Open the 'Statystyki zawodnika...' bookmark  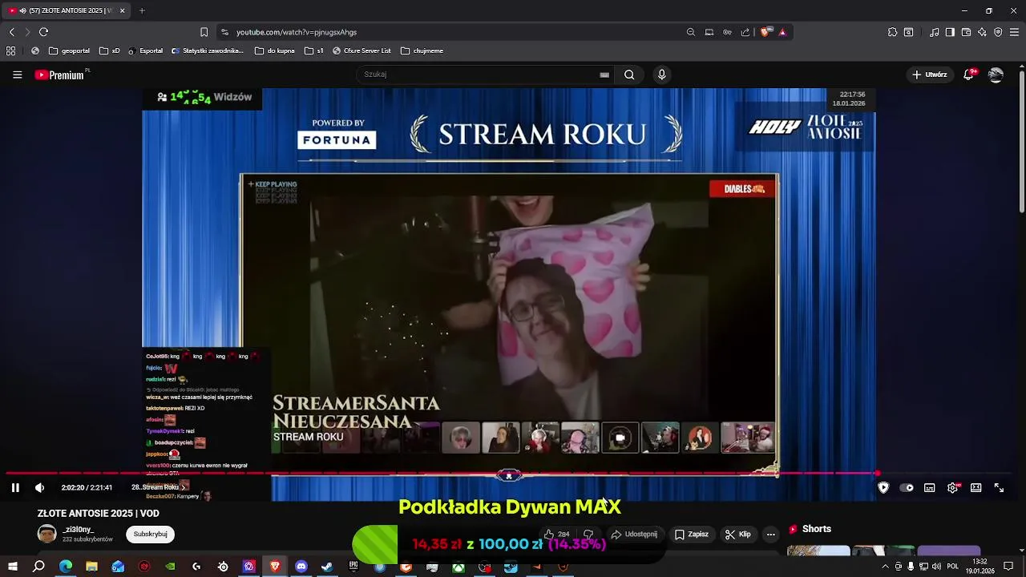pos(208,50)
